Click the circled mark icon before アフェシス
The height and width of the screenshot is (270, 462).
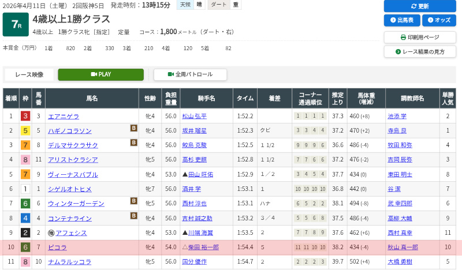point(51,233)
